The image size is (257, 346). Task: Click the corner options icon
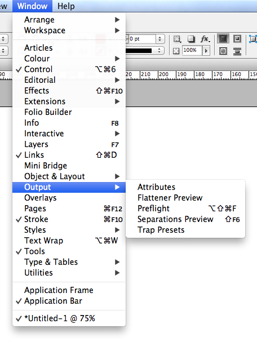177,39
